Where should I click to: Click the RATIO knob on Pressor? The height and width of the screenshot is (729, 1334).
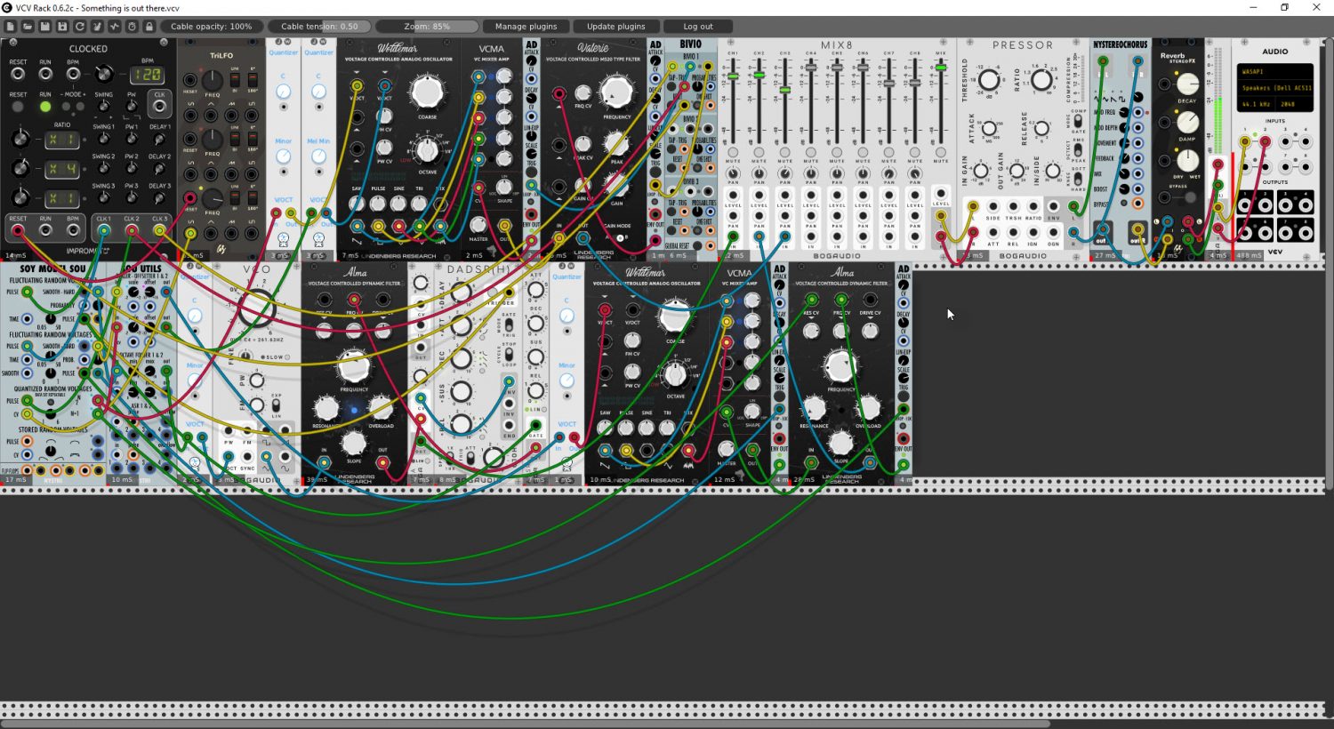click(1041, 80)
